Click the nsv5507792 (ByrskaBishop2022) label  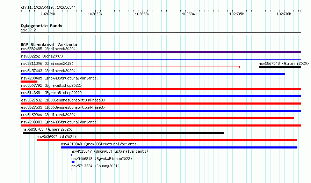point(51,85)
